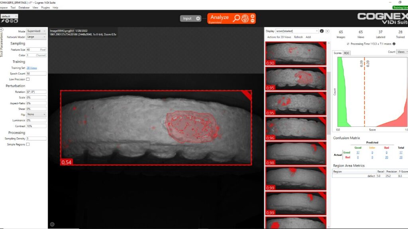Click info icon next to Processing Time
The width and height of the screenshot is (408, 229).
[394, 44]
